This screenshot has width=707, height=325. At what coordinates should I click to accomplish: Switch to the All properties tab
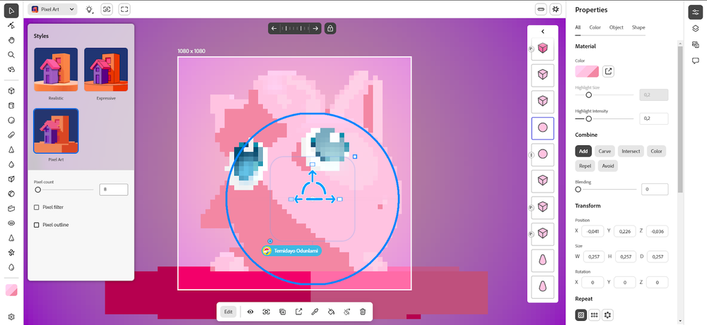pos(578,27)
